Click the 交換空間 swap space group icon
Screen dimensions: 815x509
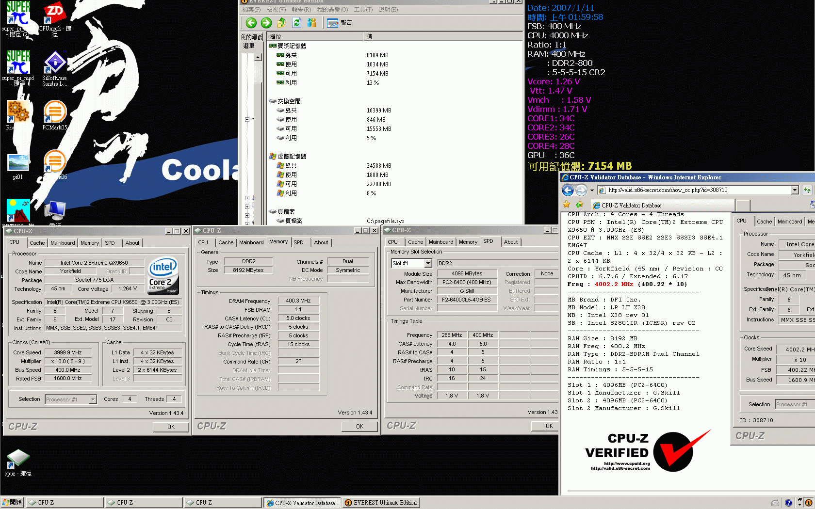tap(273, 101)
